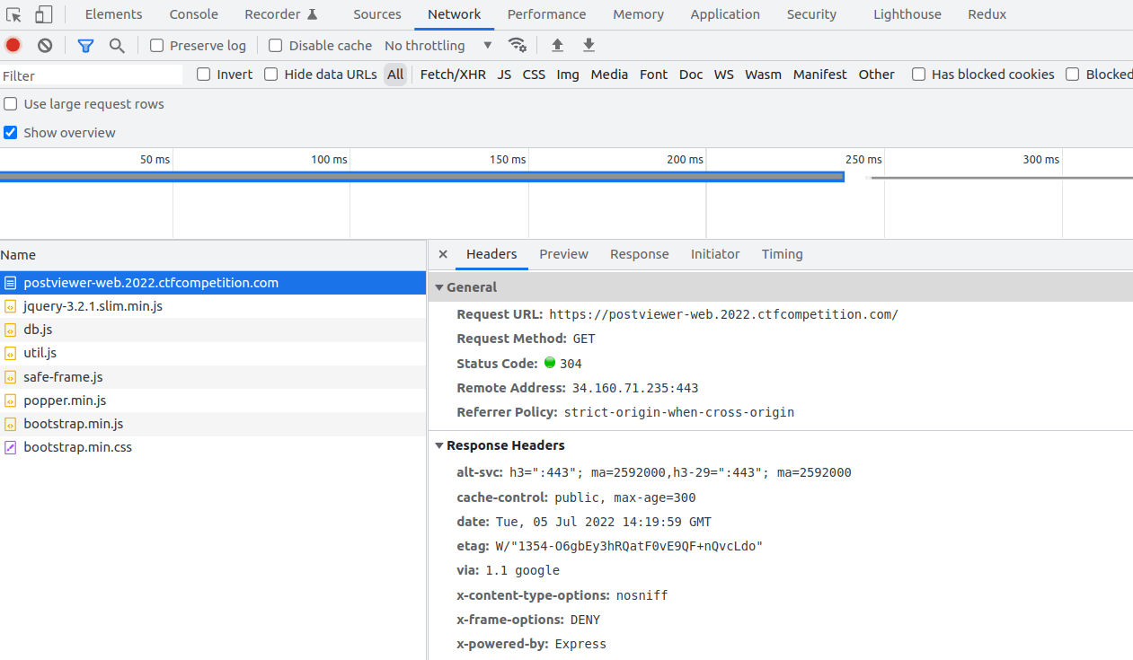The width and height of the screenshot is (1133, 660).
Task: Filter requests by Img type
Action: [568, 75]
